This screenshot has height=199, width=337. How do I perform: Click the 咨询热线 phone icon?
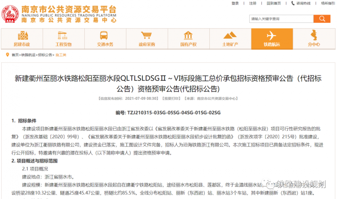293,3
